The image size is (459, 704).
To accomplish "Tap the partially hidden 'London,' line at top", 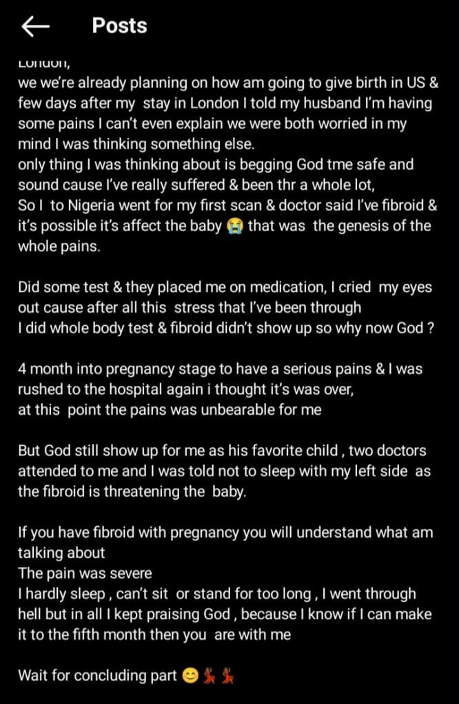I will coord(44,63).
